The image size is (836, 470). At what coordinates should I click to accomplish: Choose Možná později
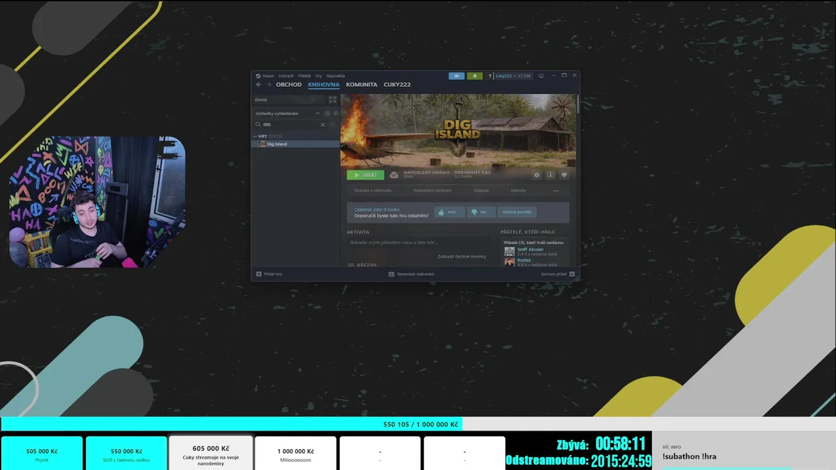pyautogui.click(x=517, y=212)
